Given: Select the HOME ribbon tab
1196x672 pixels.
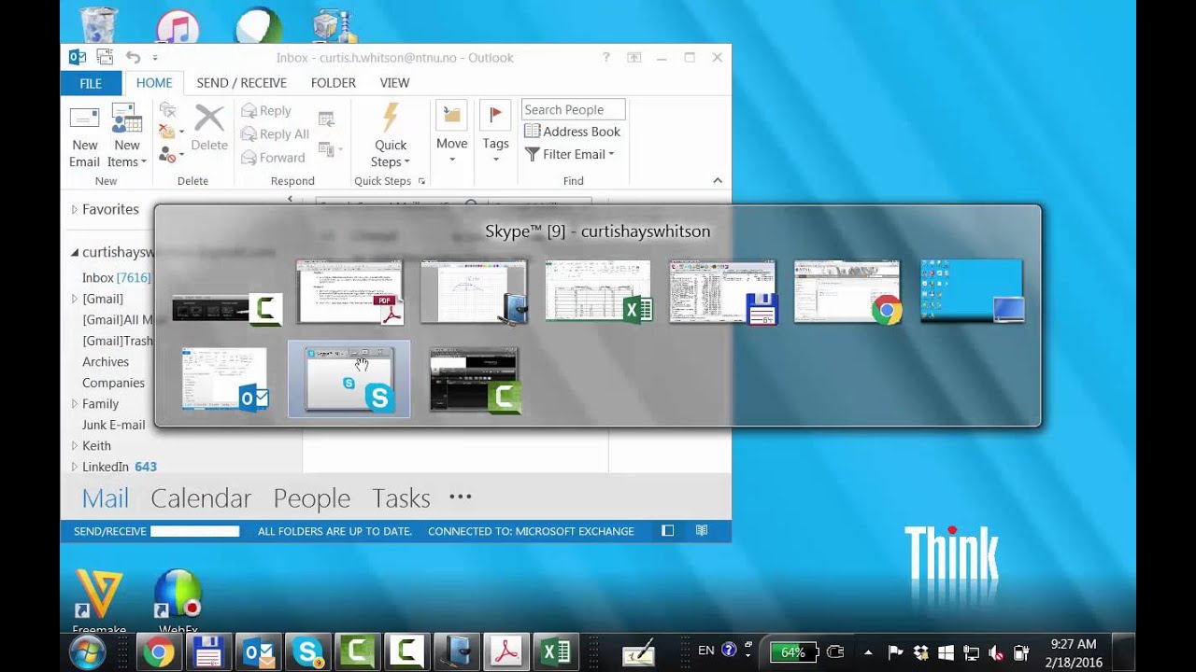Looking at the screenshot, I should coord(154,83).
